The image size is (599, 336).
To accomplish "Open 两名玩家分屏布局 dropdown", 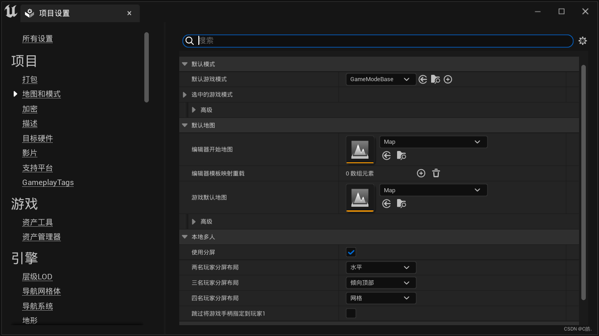I will 381,268.
